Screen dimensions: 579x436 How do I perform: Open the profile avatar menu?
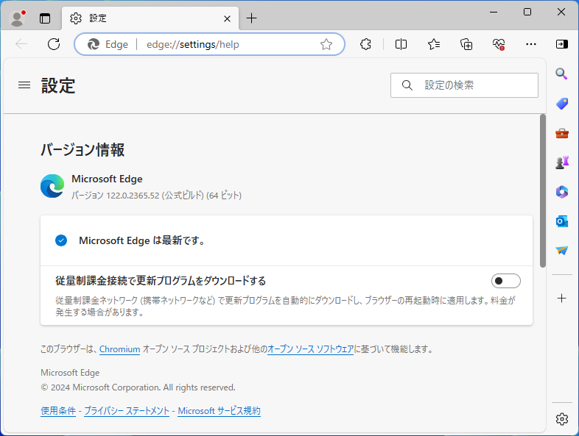[17, 18]
